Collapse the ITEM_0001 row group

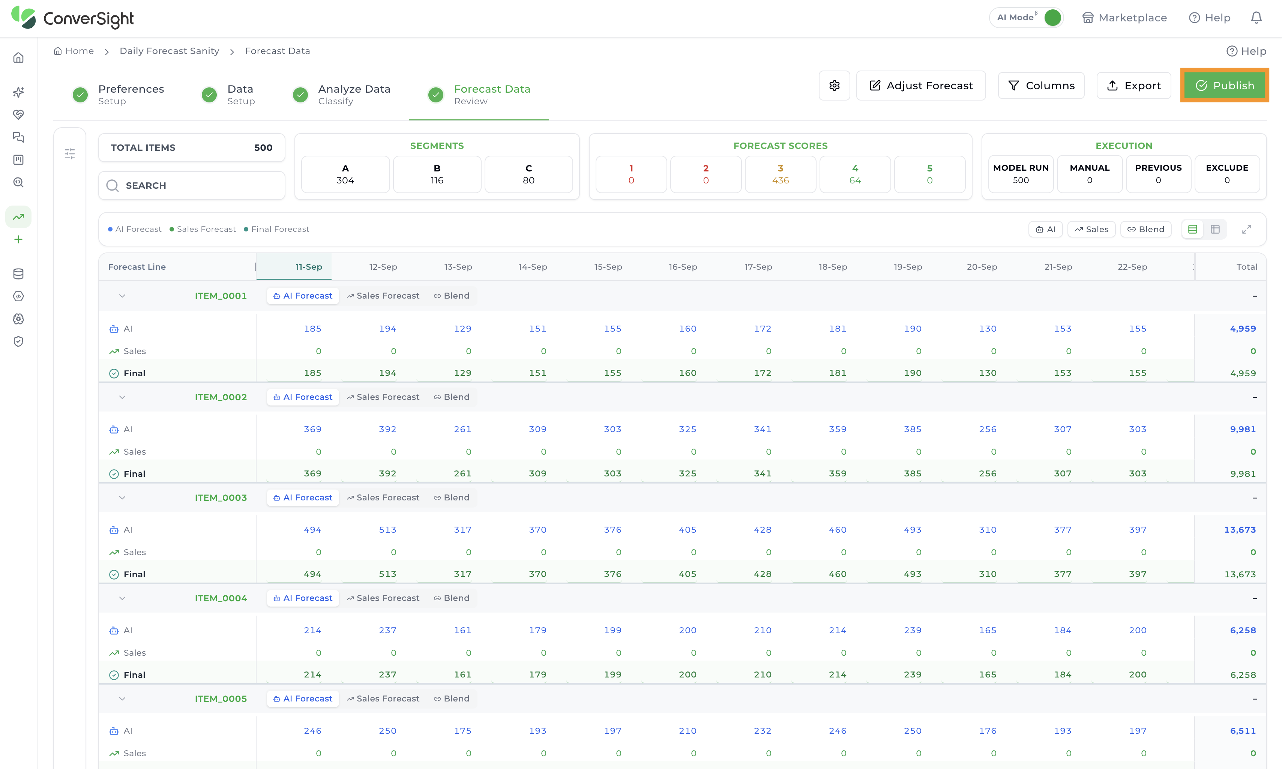[122, 296]
